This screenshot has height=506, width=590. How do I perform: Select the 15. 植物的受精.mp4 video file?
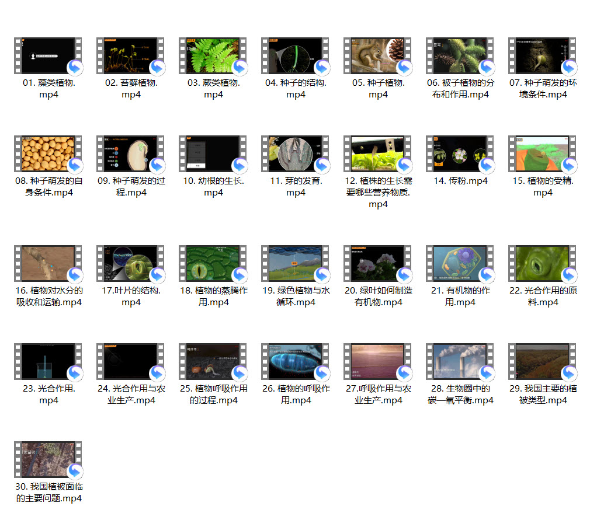coord(543,154)
